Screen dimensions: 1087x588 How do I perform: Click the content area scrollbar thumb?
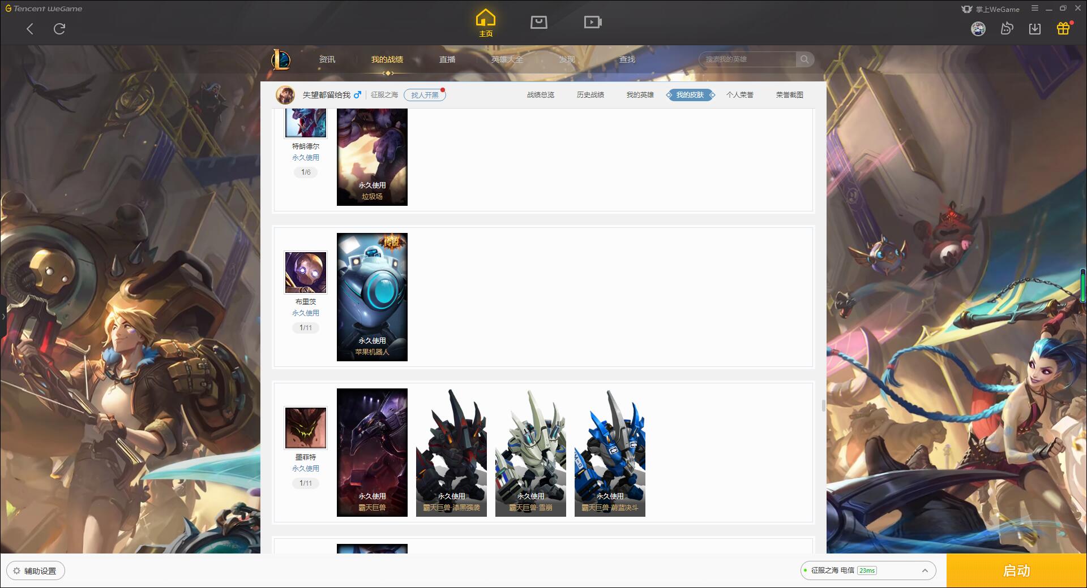(x=823, y=405)
